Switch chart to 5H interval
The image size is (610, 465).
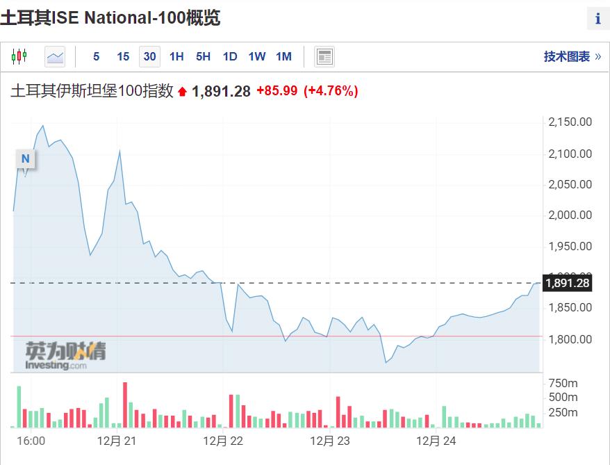click(x=203, y=56)
